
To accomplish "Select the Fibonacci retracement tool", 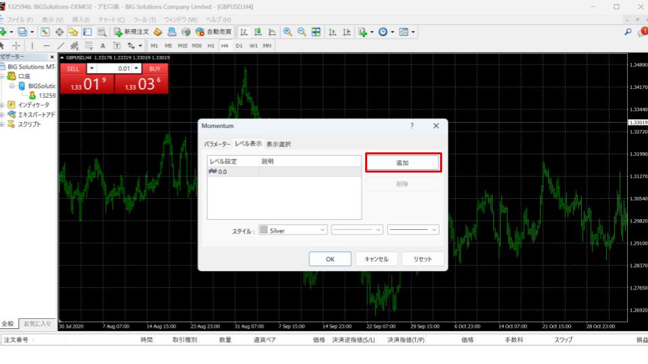I will point(88,45).
